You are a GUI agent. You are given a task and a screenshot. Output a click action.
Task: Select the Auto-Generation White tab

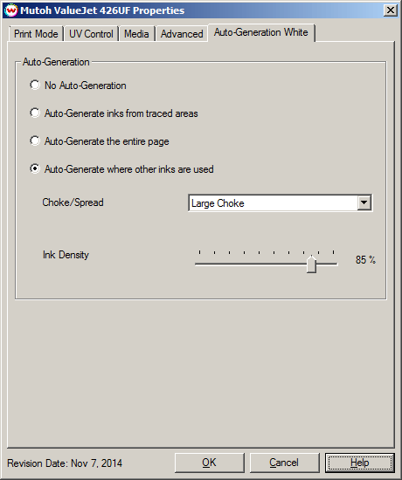261,32
